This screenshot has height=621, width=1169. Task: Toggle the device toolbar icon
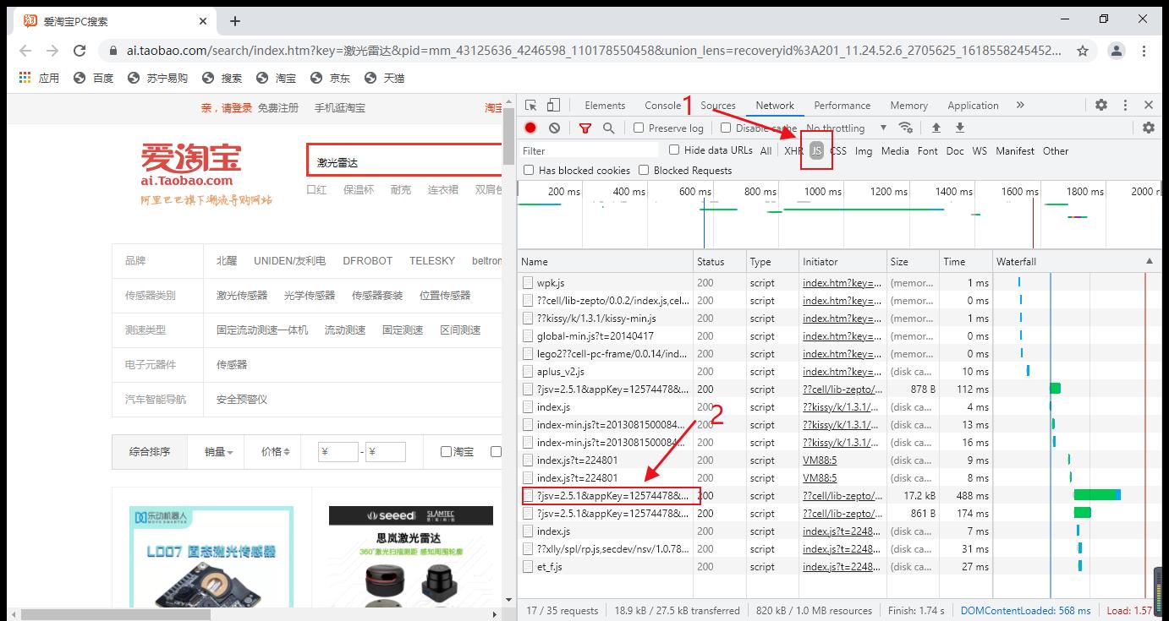[553, 106]
